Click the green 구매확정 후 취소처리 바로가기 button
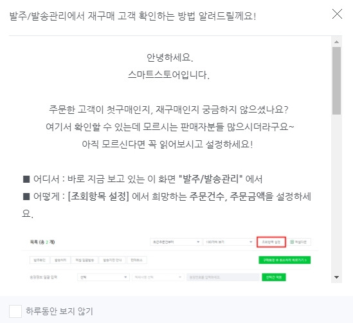This screenshot has height=323, width=353. click(x=285, y=260)
